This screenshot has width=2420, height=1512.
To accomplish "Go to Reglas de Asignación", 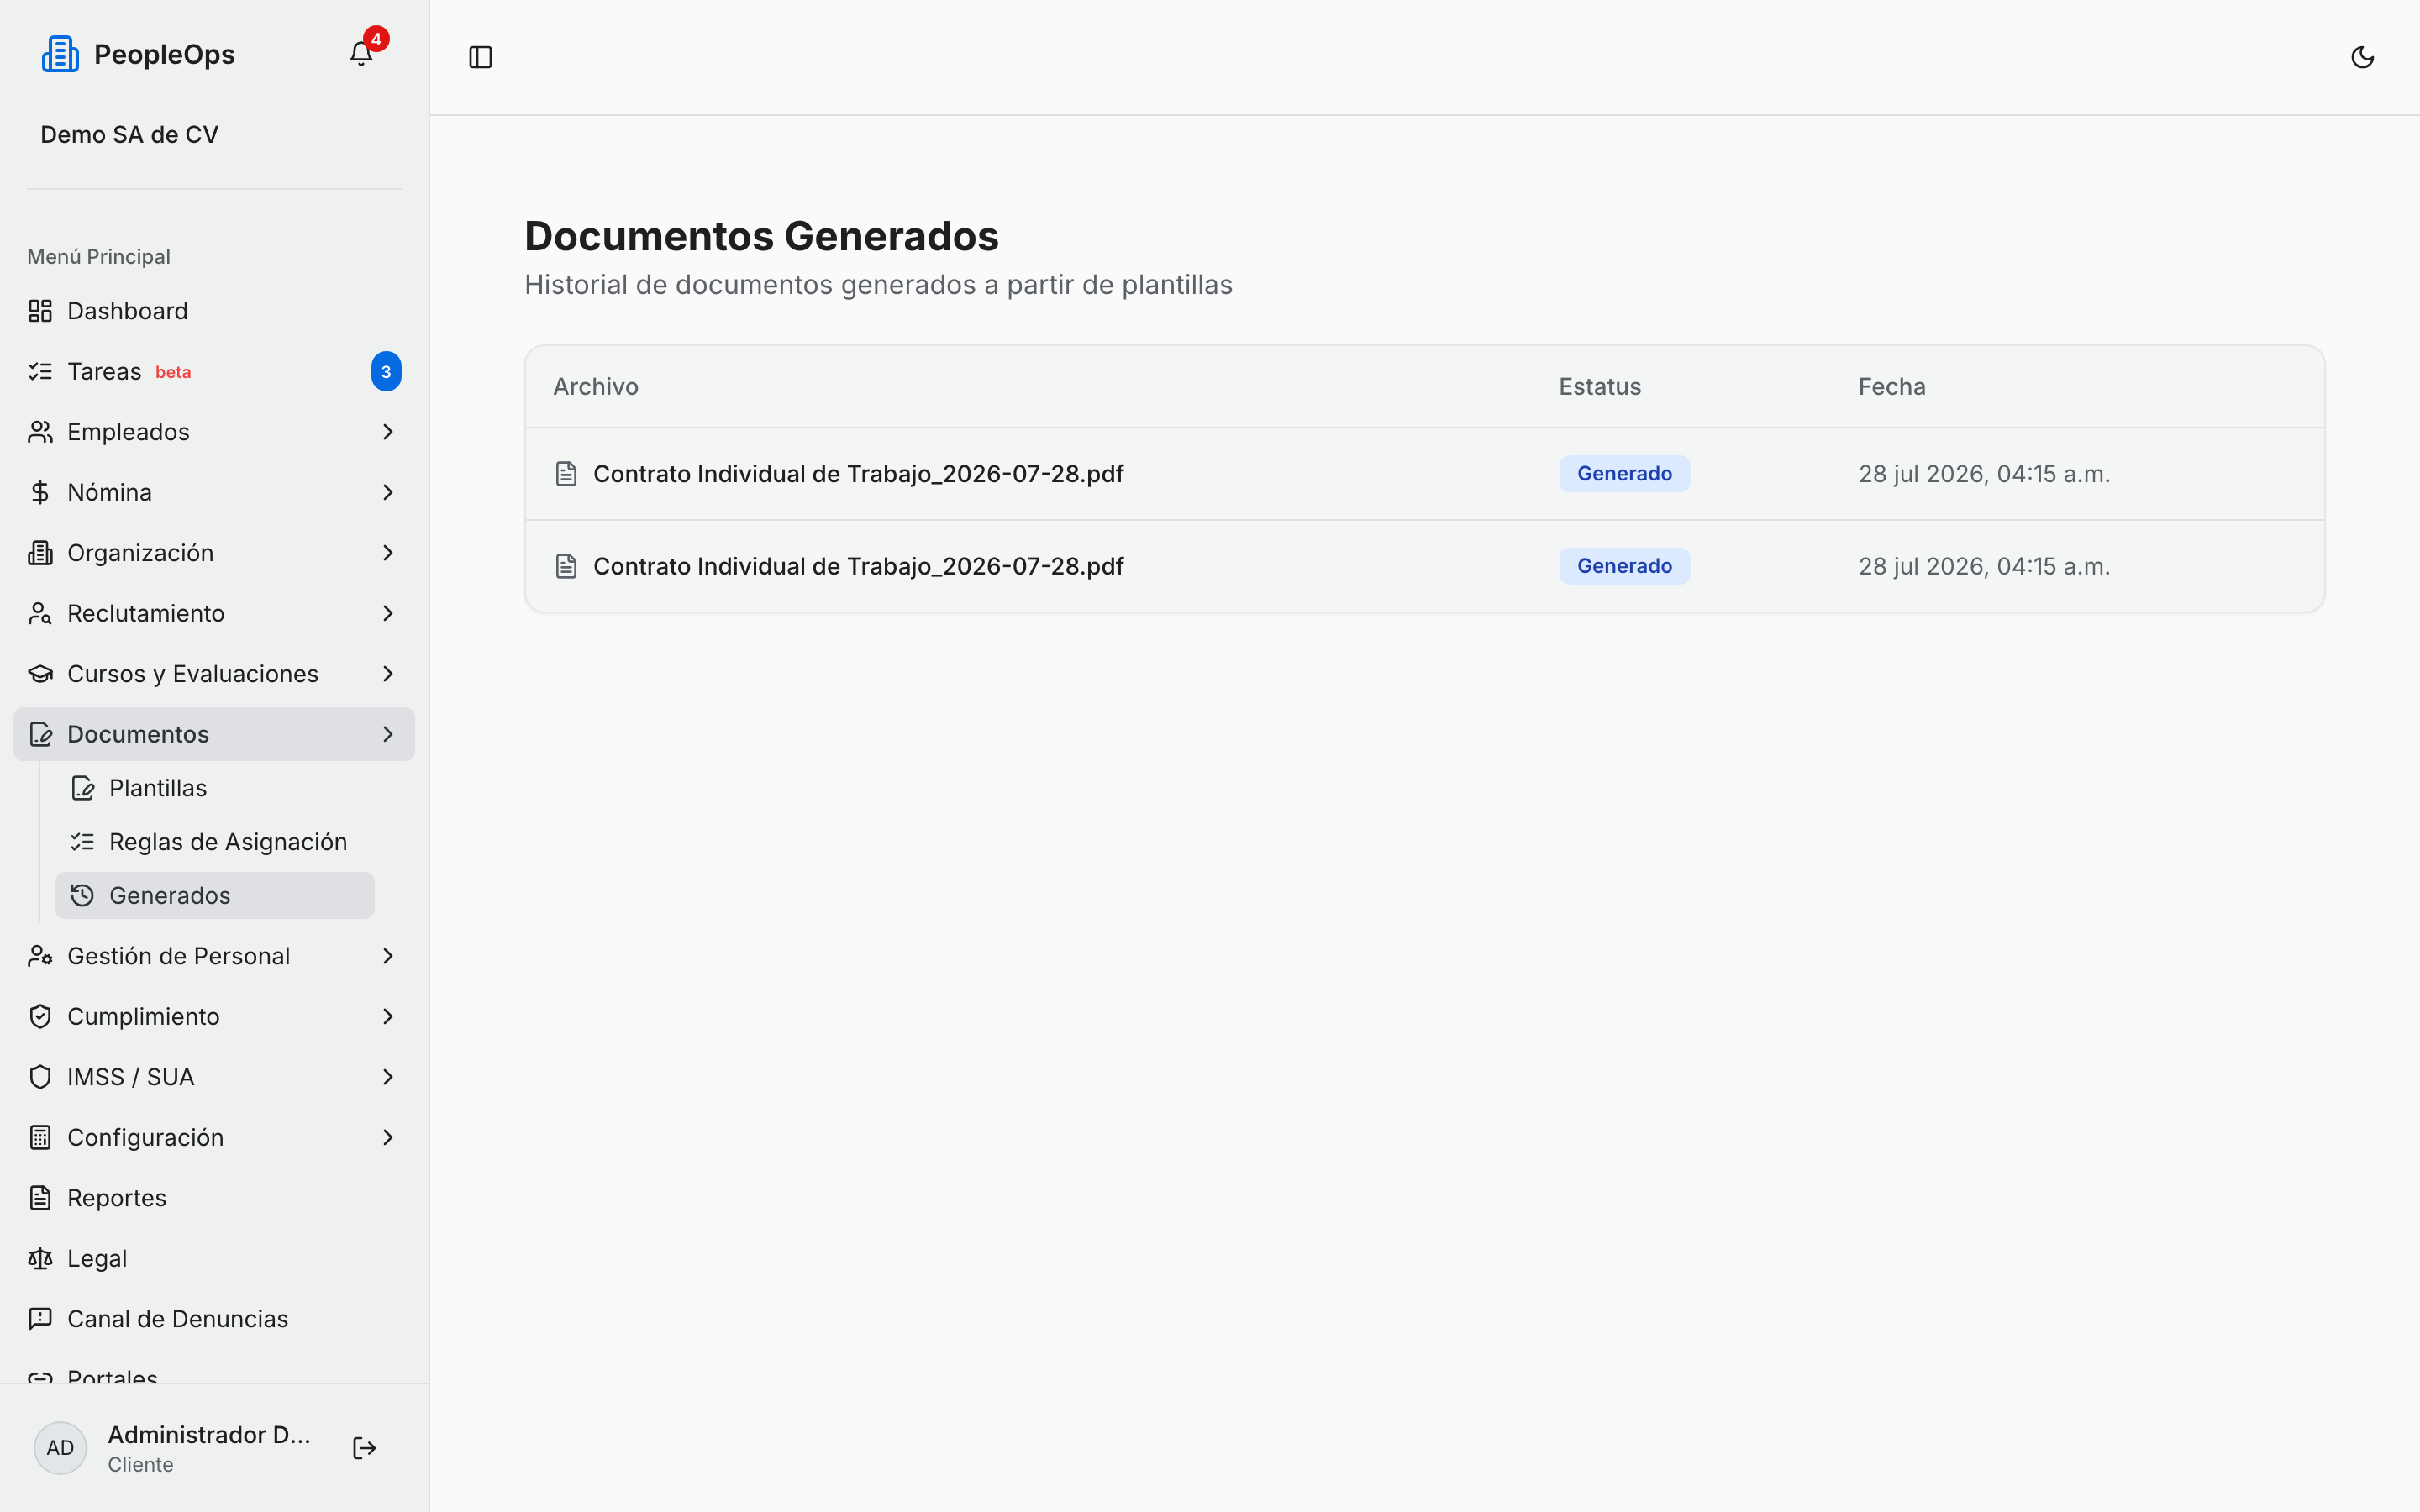I will pos(215,842).
